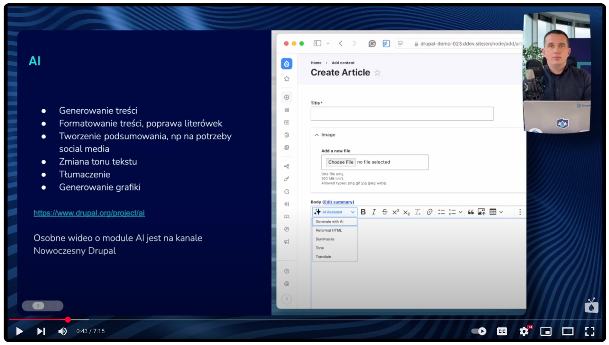Click the Add content breadcrumb link

click(343, 63)
